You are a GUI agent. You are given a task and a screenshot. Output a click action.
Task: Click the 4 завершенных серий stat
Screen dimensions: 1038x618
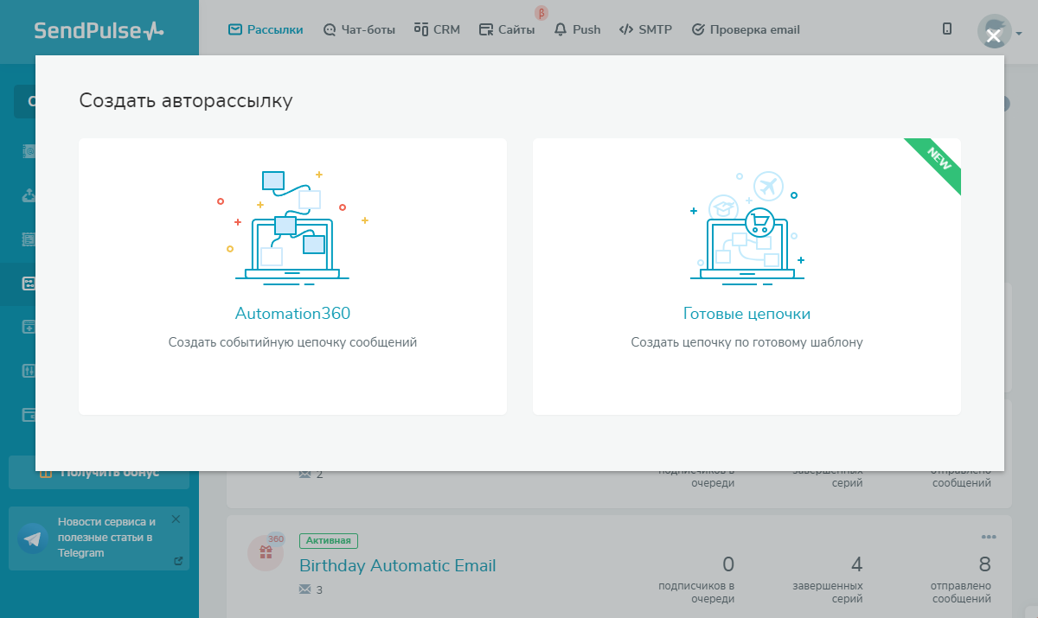tap(829, 577)
